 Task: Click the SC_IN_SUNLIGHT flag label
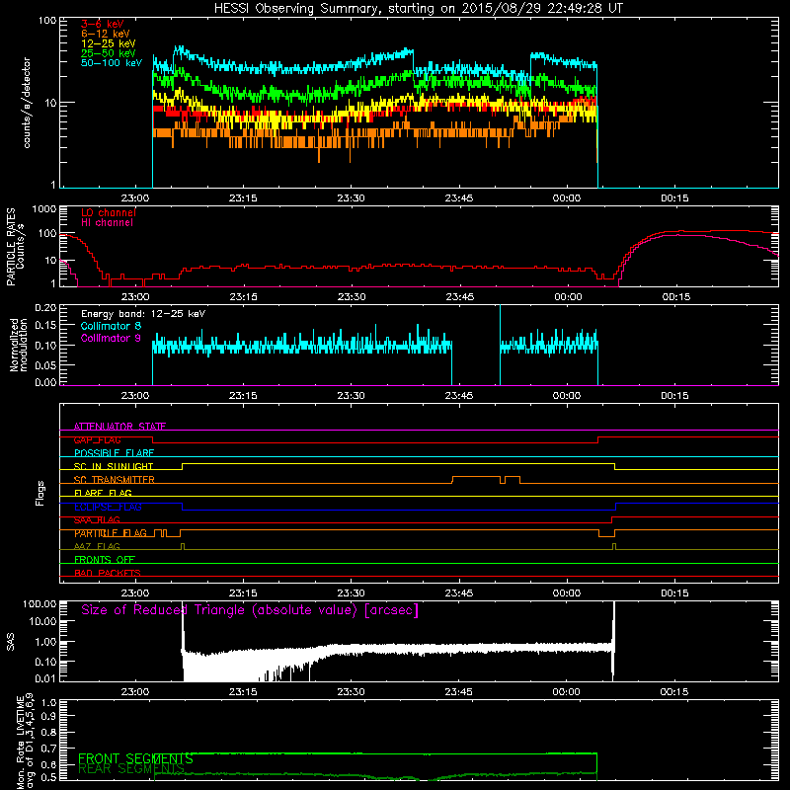(x=114, y=466)
